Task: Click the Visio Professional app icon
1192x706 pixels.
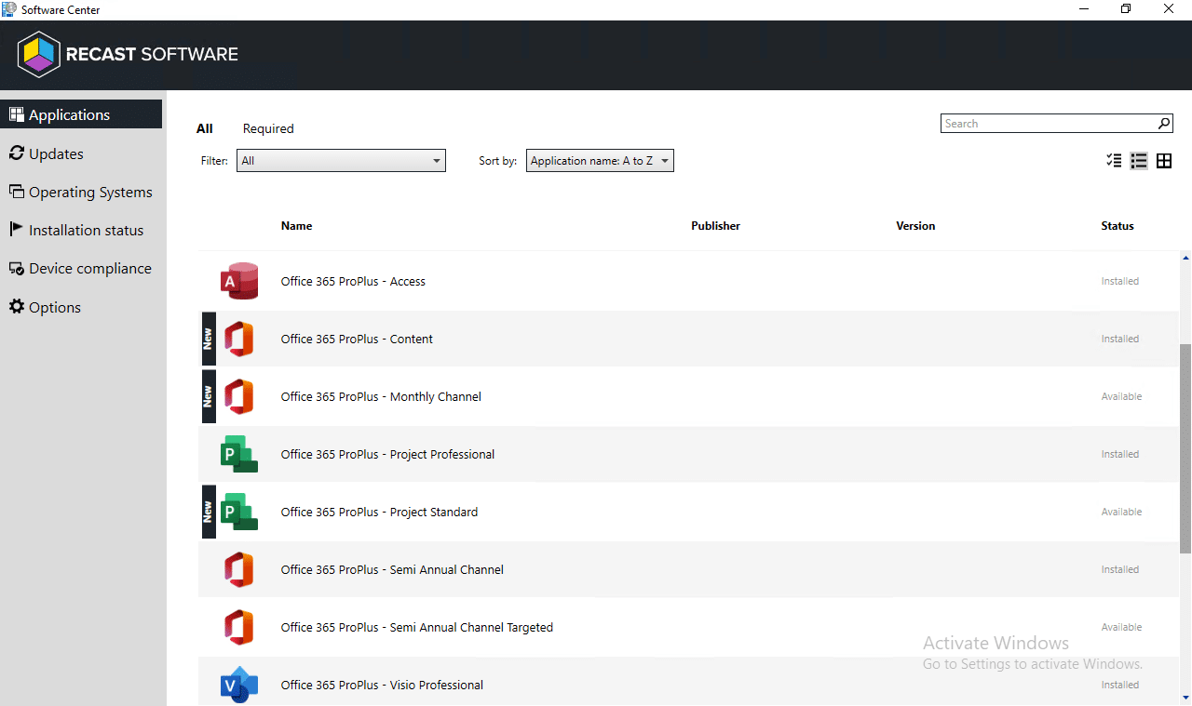Action: click(x=239, y=685)
